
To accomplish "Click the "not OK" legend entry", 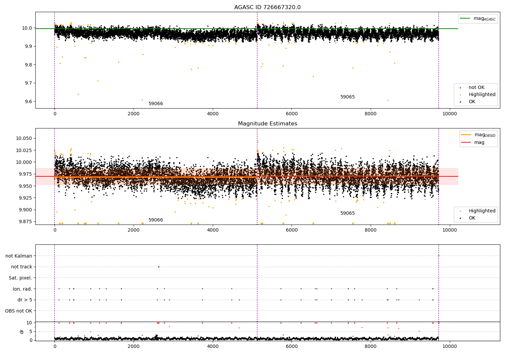I will point(476,88).
